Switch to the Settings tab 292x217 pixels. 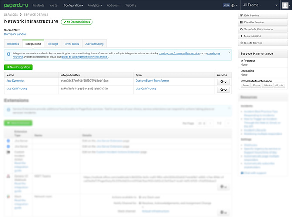click(x=53, y=44)
